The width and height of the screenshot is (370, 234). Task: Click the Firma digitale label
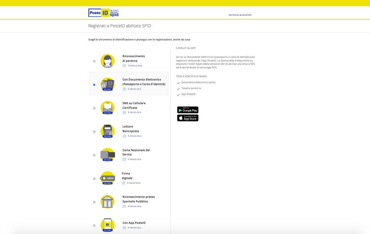pos(127,176)
